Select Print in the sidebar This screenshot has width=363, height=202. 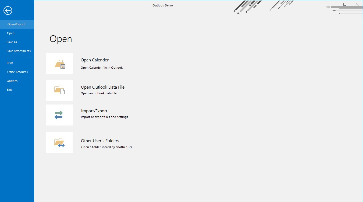click(x=10, y=63)
